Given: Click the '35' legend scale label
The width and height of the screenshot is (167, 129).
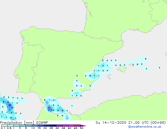Looking at the screenshot, I should 63,128.
